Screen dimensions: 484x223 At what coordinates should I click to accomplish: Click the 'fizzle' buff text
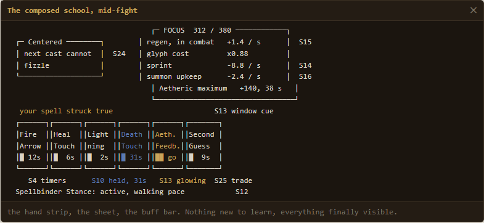pos(37,65)
